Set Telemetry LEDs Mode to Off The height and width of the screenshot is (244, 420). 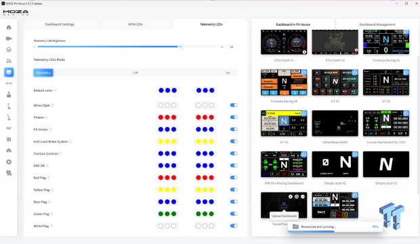(135, 73)
